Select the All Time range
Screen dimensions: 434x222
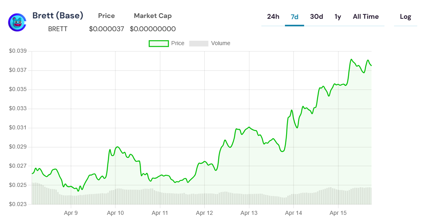point(366,17)
